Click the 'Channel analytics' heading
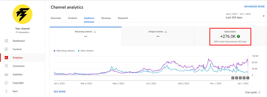 point(67,7)
